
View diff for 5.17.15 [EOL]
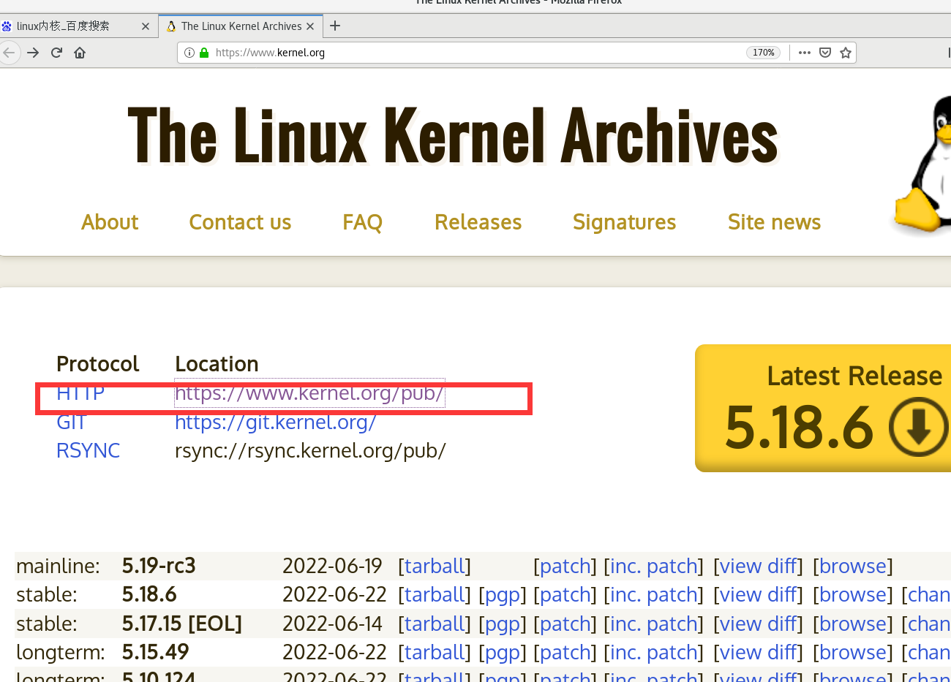(759, 624)
